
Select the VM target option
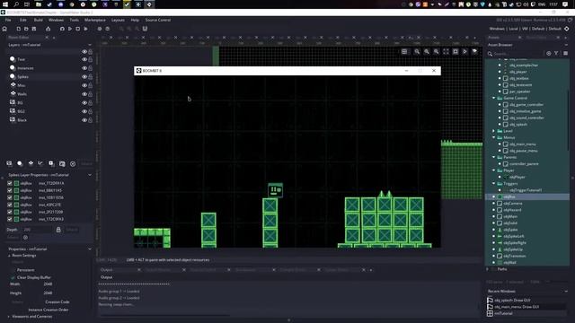click(x=525, y=29)
